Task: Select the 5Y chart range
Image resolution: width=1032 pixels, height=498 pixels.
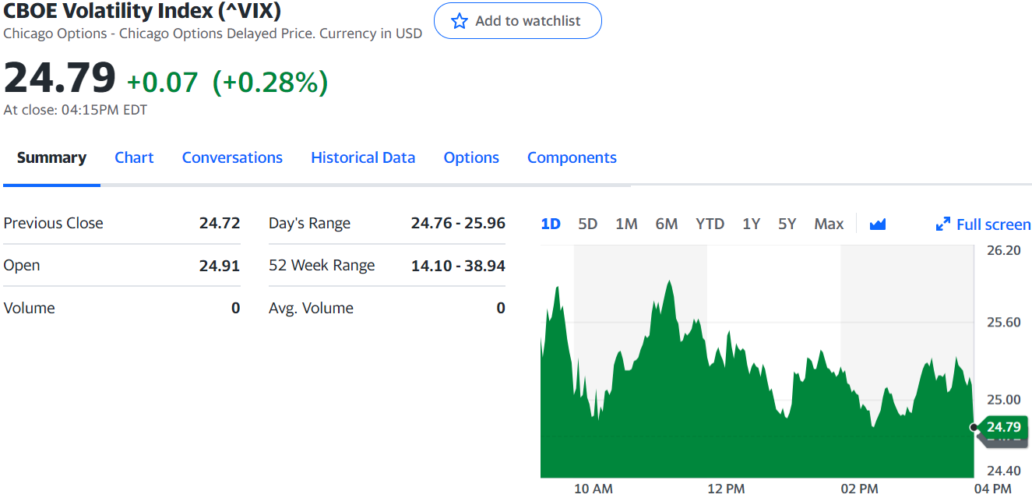Action: click(x=787, y=224)
